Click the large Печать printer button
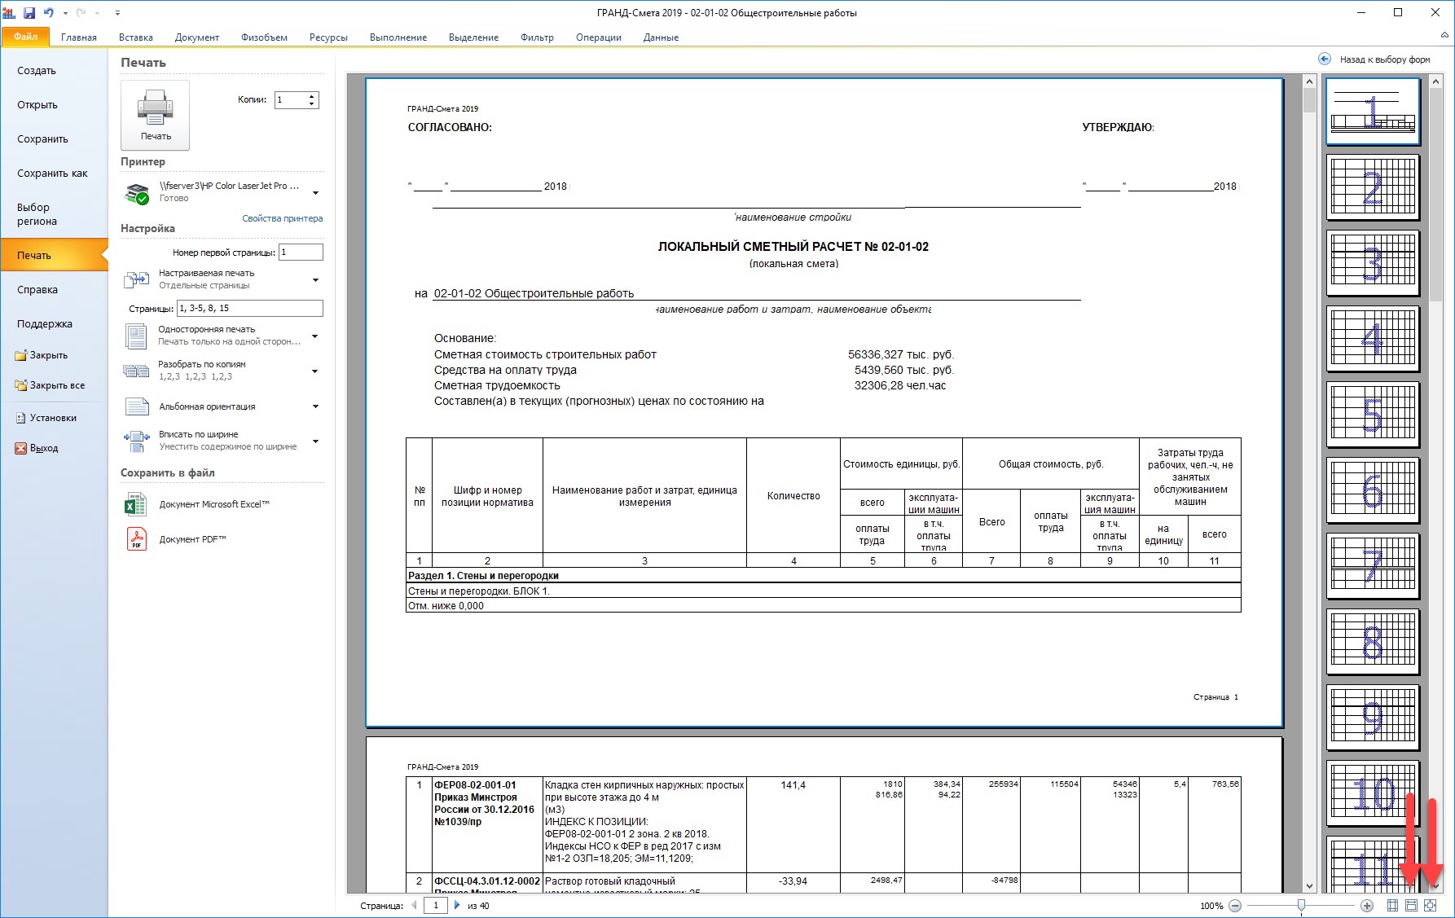Screen dimensions: 1455x918 coord(155,115)
